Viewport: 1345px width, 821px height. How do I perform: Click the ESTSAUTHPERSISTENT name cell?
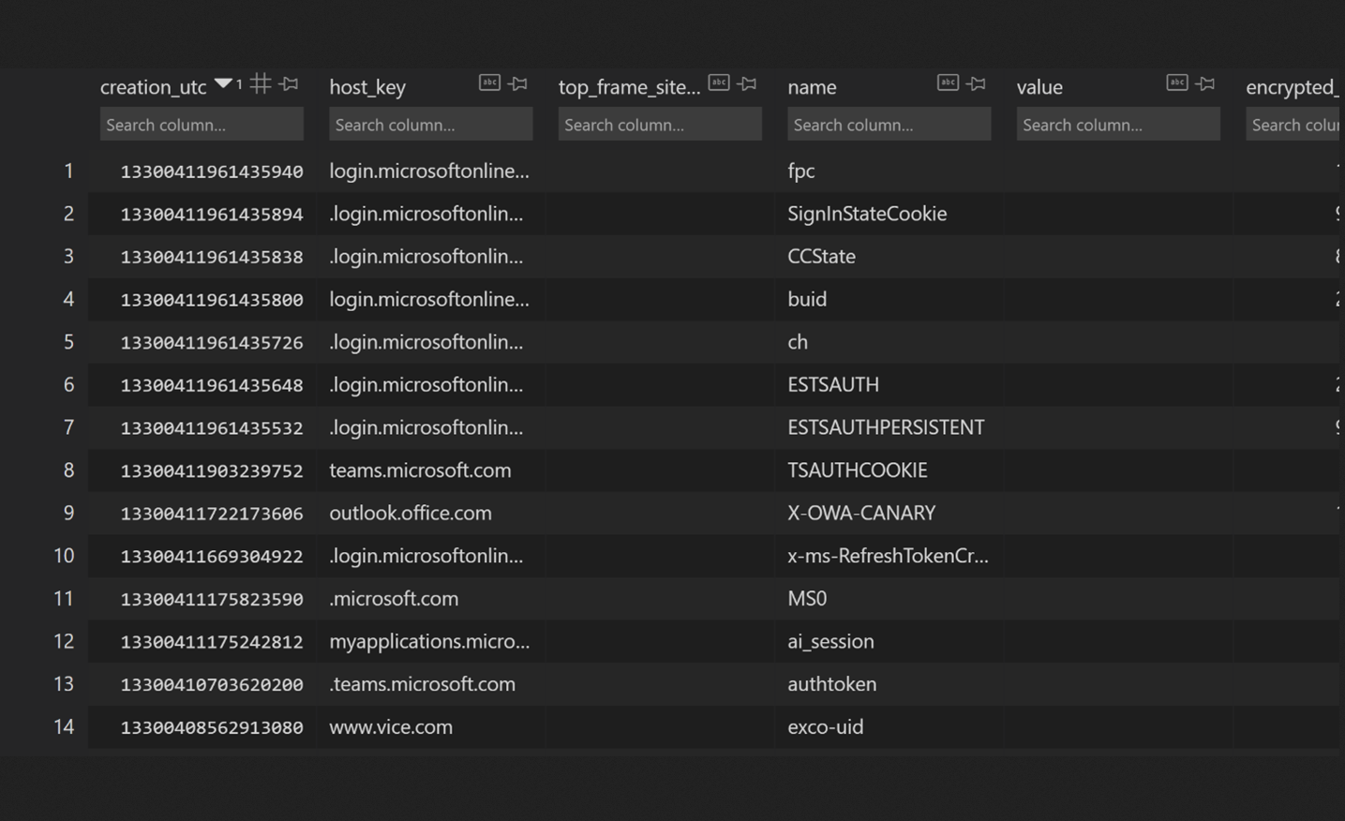tap(886, 427)
